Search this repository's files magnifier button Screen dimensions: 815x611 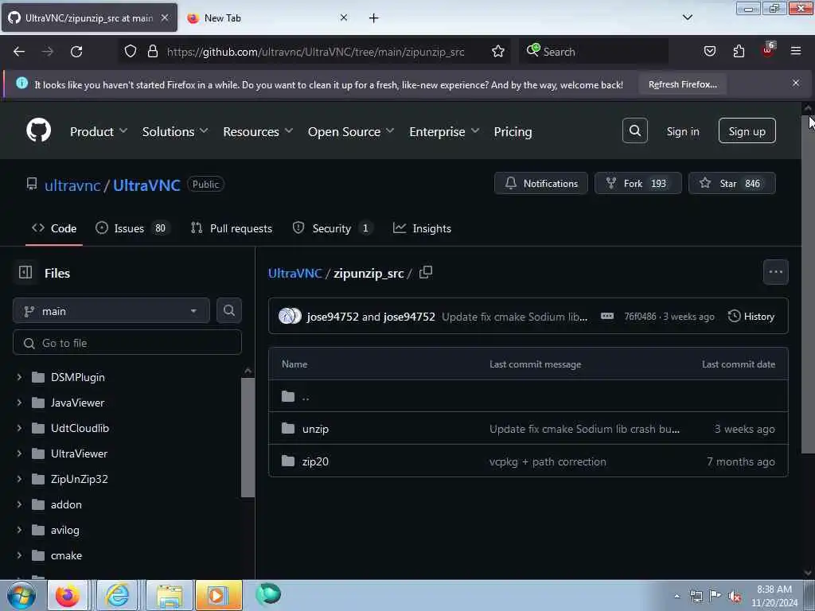click(x=228, y=311)
